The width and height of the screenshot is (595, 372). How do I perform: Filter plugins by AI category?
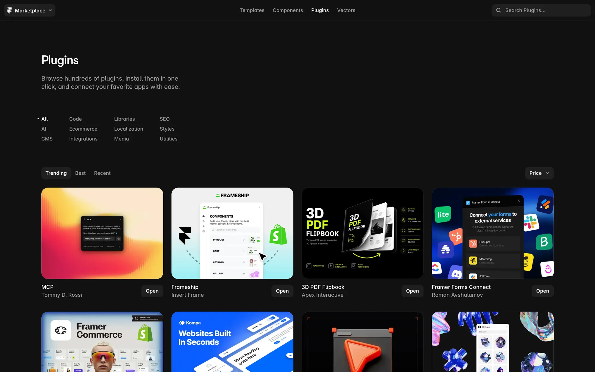pos(44,129)
